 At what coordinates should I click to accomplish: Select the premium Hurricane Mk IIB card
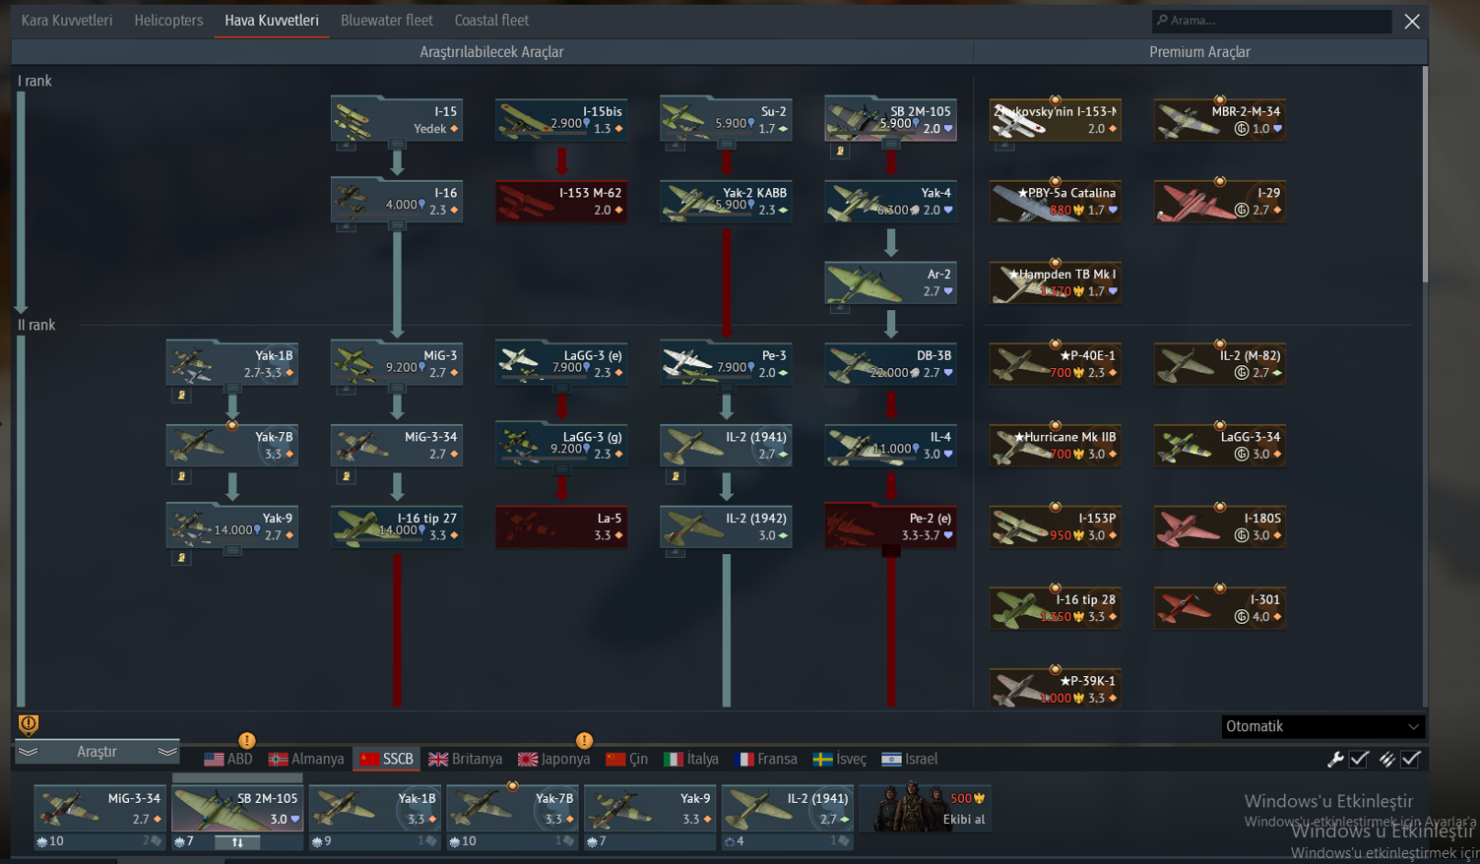click(x=1056, y=446)
